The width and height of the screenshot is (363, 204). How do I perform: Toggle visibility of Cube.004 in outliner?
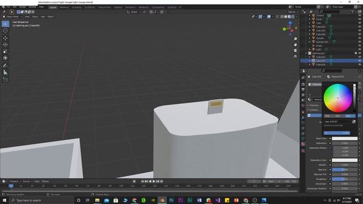(x=360, y=65)
